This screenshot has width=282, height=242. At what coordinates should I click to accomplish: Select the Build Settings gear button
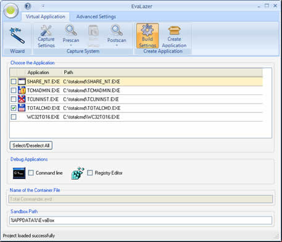[147, 36]
